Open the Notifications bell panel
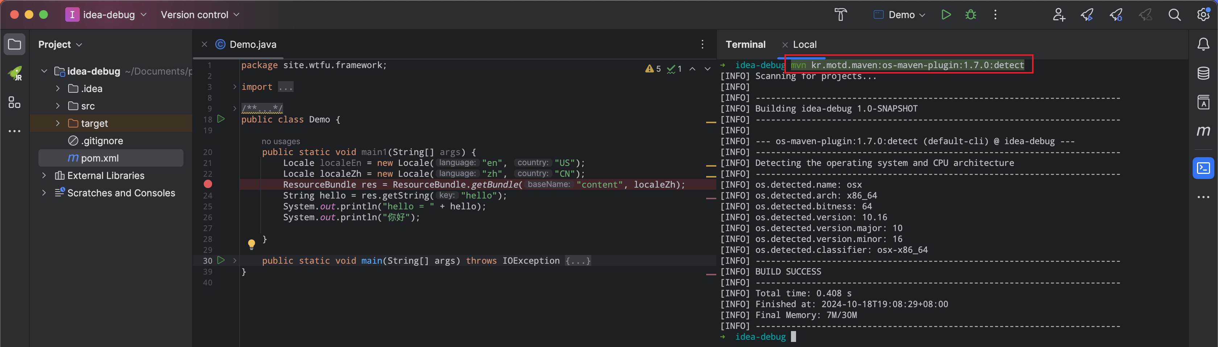 pos(1203,45)
